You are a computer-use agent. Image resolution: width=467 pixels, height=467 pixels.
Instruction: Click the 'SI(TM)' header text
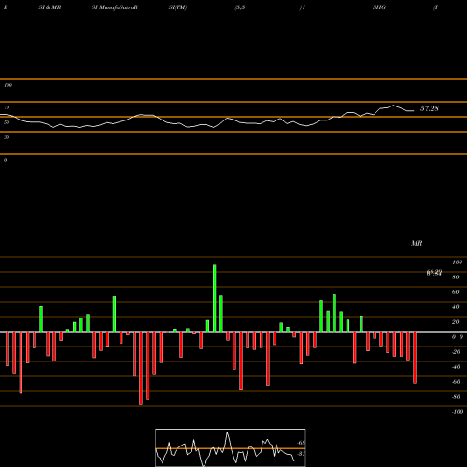(x=177, y=7)
